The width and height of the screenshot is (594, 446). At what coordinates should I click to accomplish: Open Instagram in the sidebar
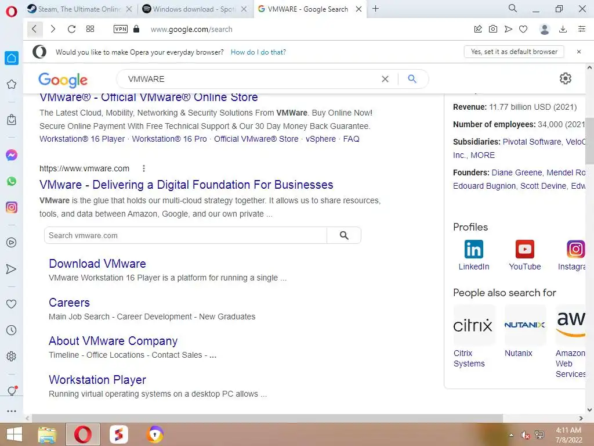pyautogui.click(x=12, y=207)
